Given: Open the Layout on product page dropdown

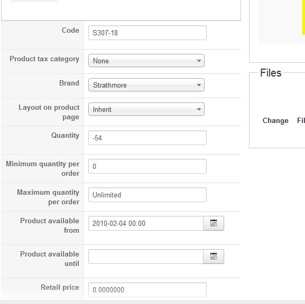Looking at the screenshot, I should click(146, 109).
